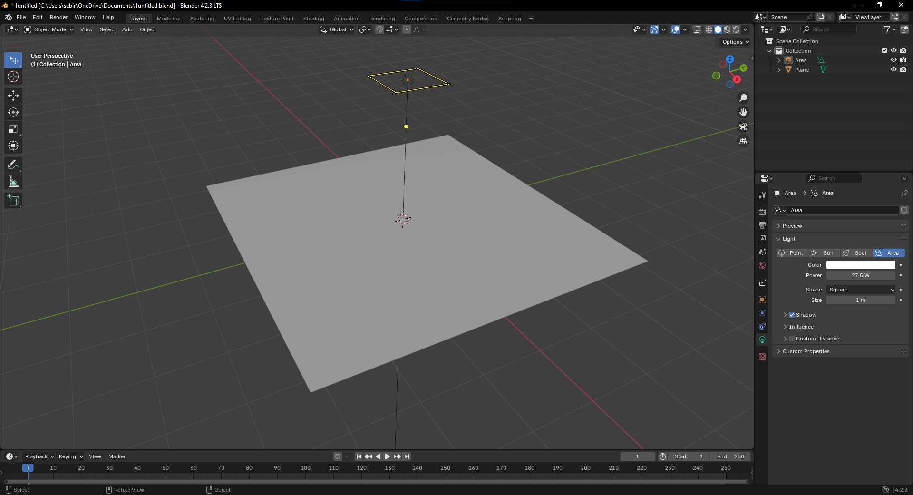Switch to Object Data light properties tab
Image resolution: width=913 pixels, height=495 pixels.
pyautogui.click(x=762, y=340)
